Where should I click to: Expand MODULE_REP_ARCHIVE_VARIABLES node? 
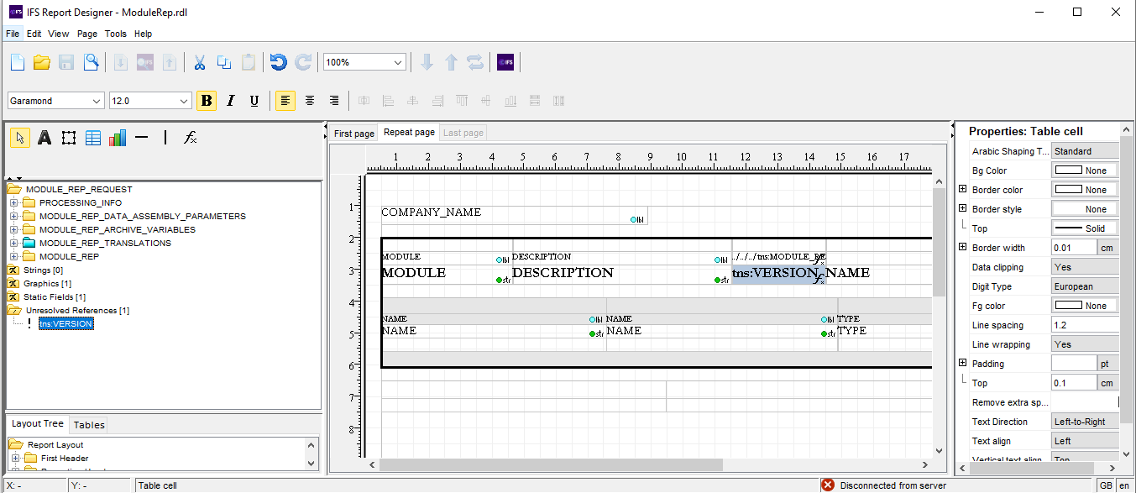click(x=14, y=230)
